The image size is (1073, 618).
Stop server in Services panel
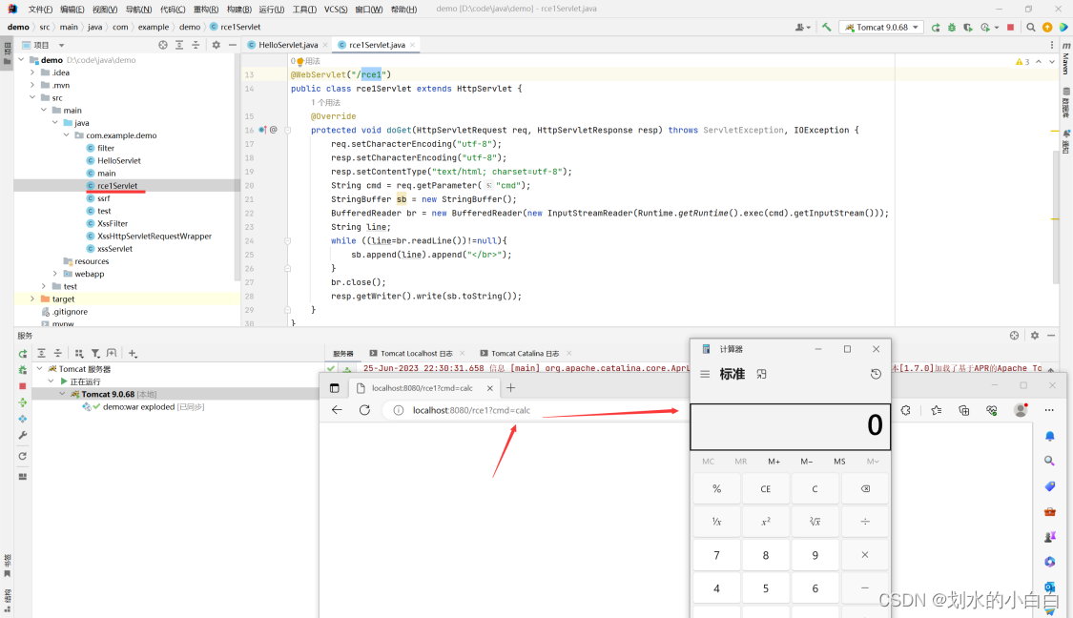(23, 386)
